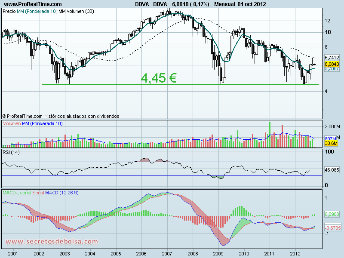Click the 'Mensual 01 oct 2012' date label
This screenshot has height=258, width=344.
240,4
